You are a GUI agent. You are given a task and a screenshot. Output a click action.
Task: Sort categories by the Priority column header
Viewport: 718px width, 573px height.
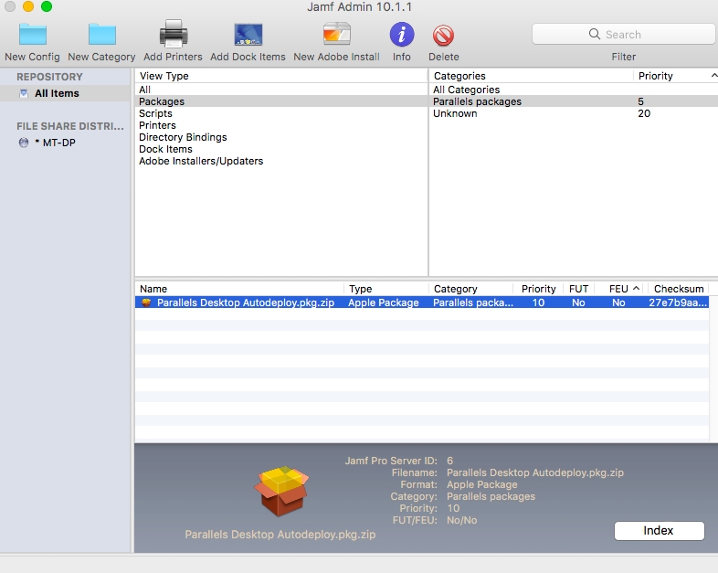pos(656,76)
